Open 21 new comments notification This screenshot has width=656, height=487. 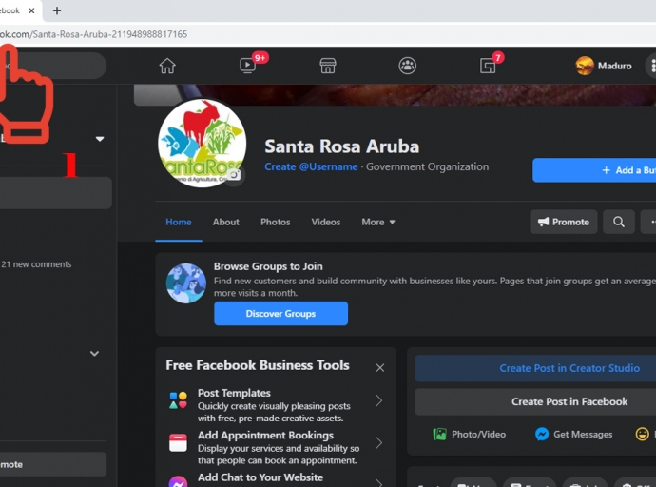click(36, 264)
